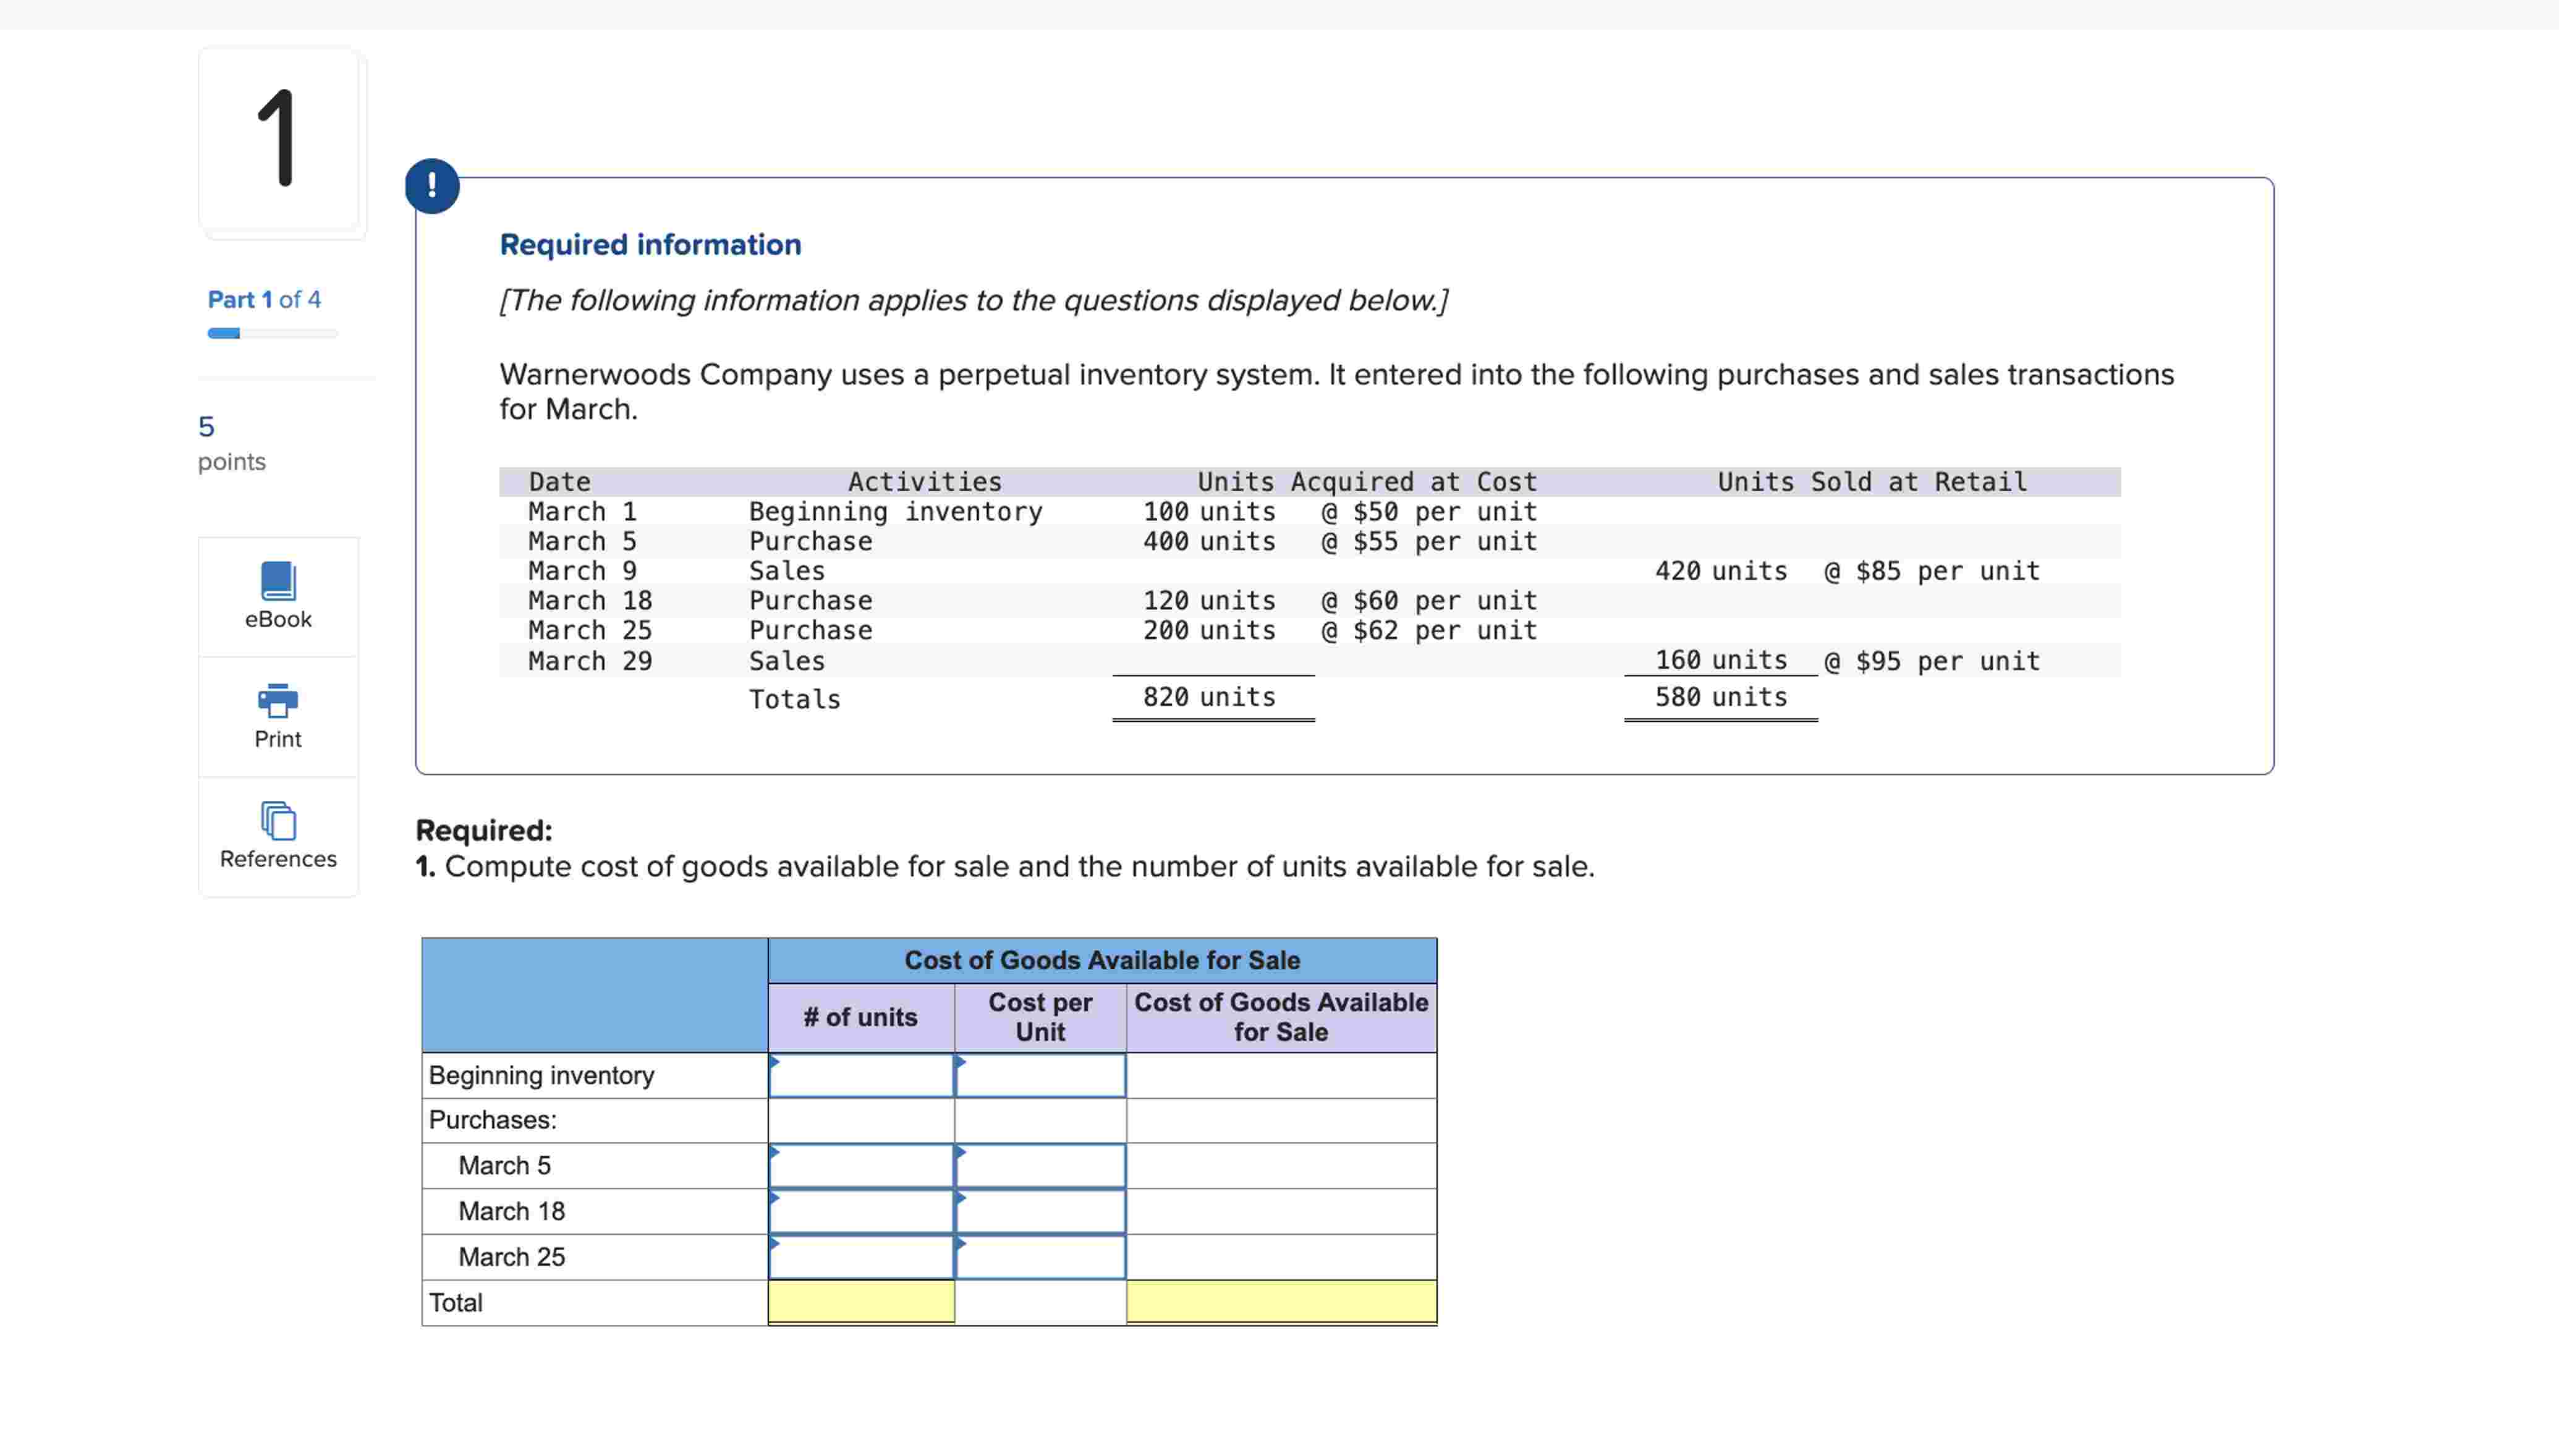Select March 18 number of units cell

point(861,1212)
